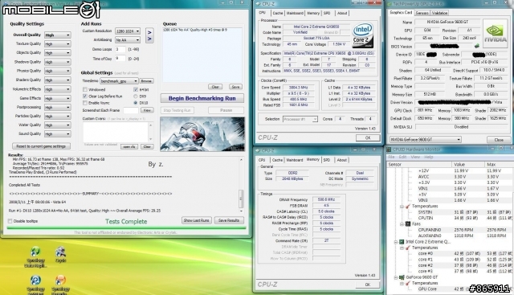Collapse the Fans group in Hardware Monitor
This screenshot has height=295, width=514.
(402, 224)
